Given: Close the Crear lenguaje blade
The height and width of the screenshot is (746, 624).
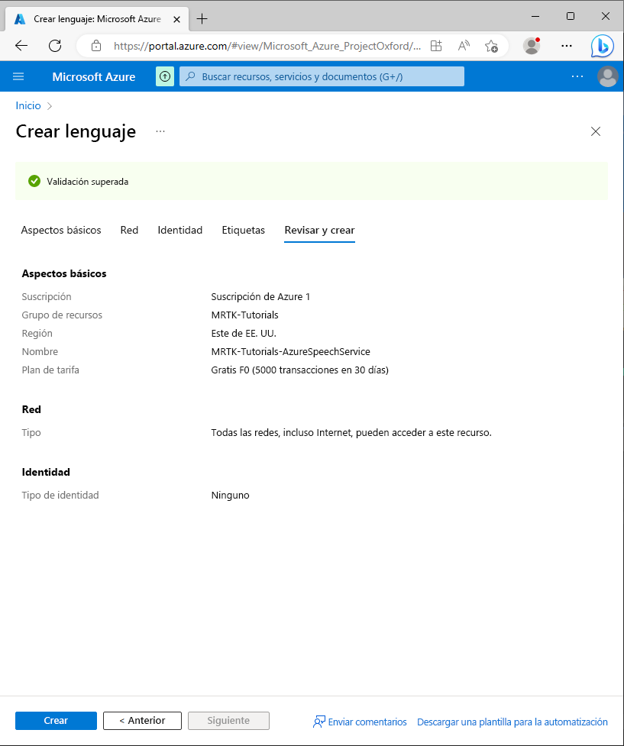Looking at the screenshot, I should coord(596,131).
